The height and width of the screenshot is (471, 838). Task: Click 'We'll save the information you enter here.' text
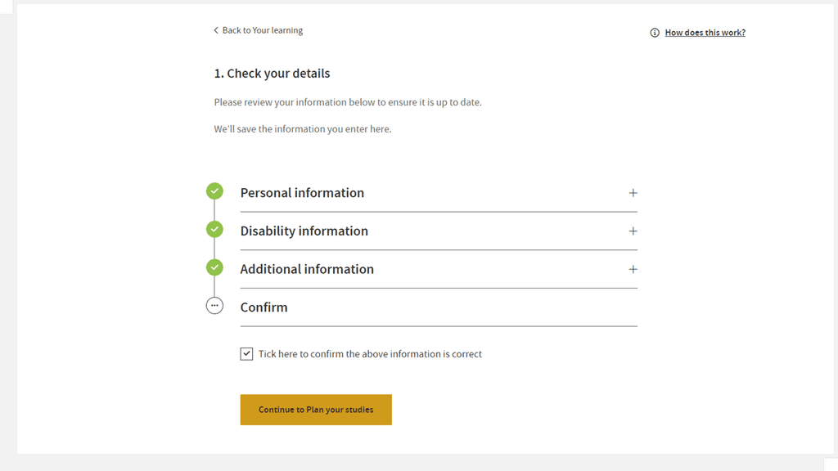[x=303, y=128]
